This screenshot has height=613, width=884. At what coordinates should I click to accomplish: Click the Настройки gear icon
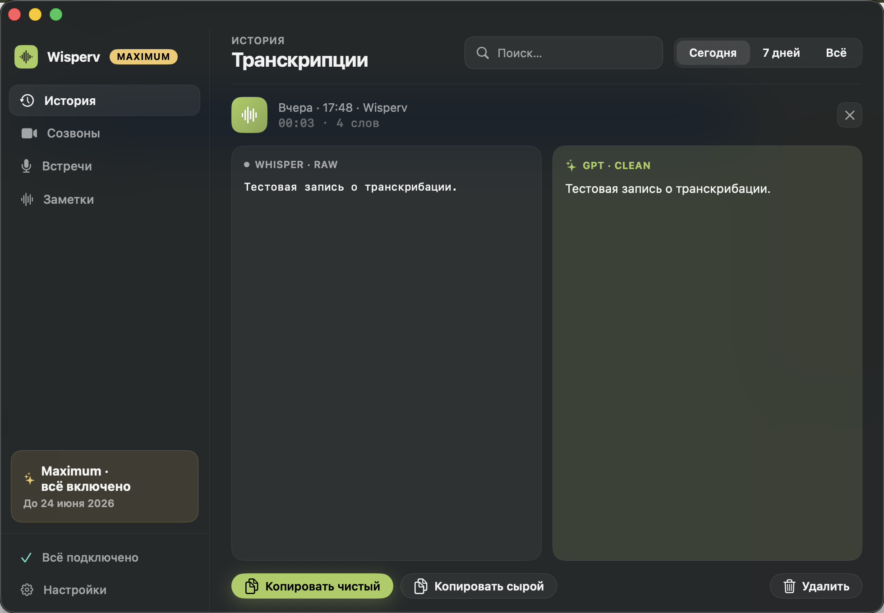[27, 590]
